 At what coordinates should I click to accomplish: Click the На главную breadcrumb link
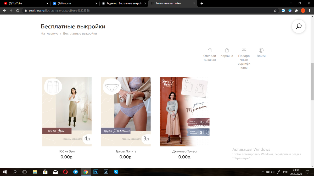tap(49, 34)
